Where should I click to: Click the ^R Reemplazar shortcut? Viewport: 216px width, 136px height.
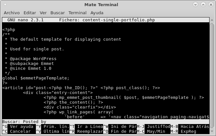[x=86, y=131]
